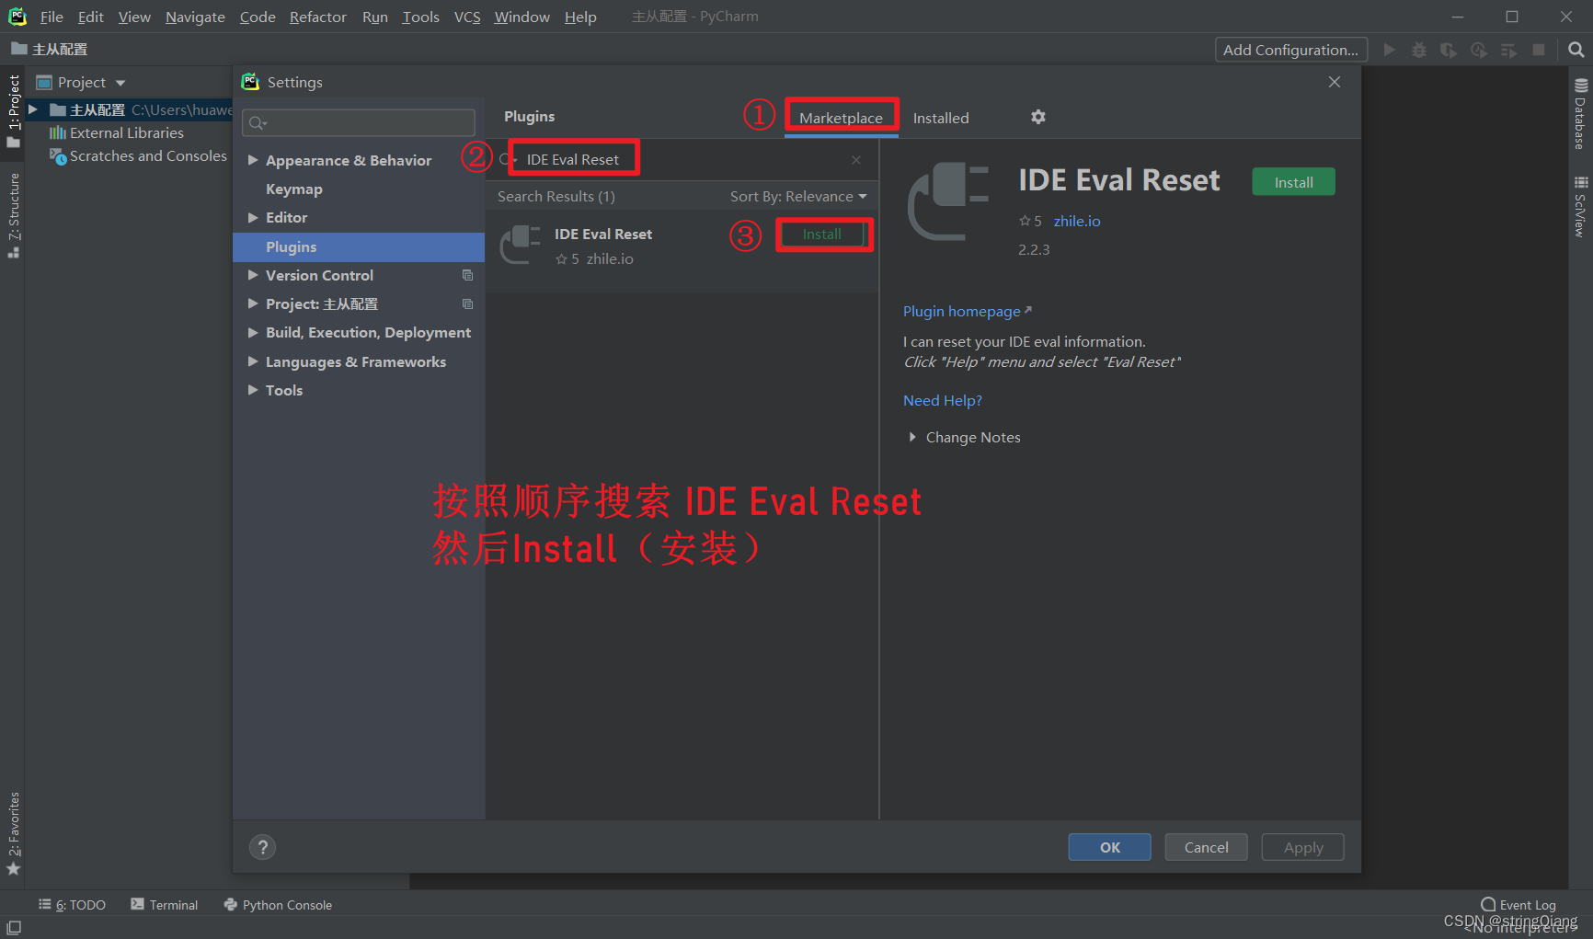Open the Tools menu
Viewport: 1593px width, 939px height.
pyautogui.click(x=420, y=17)
